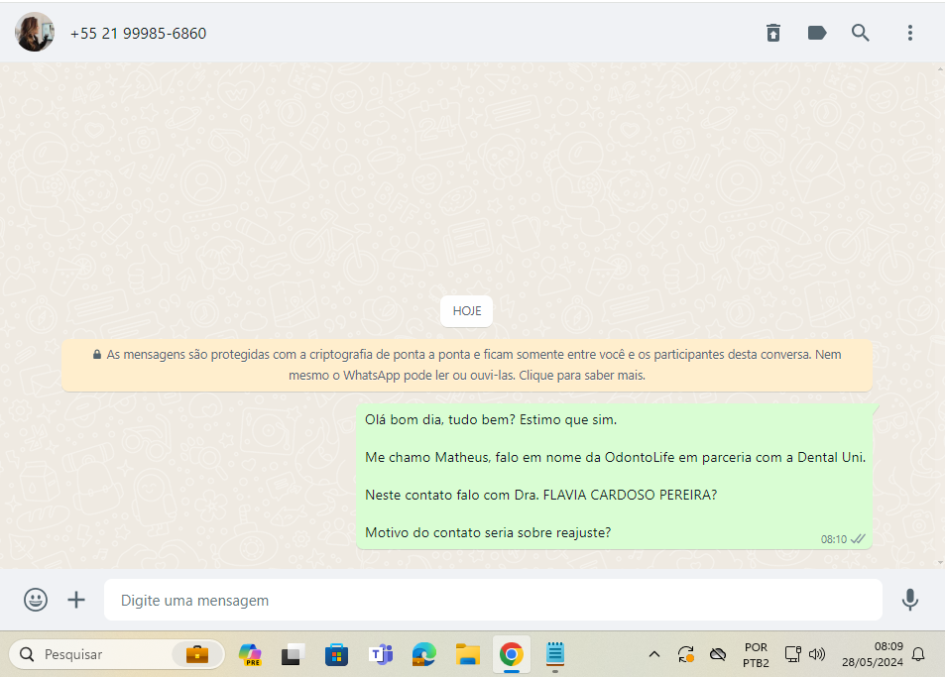
Task: Open the plus attach menu
Action: pos(76,600)
